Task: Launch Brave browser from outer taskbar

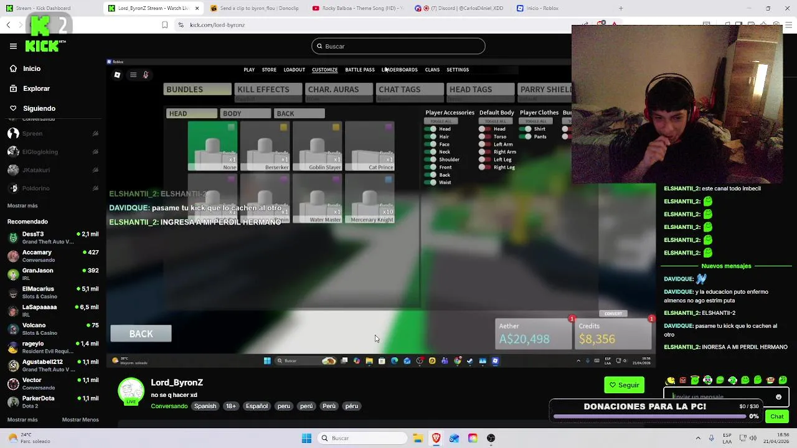Action: pos(436,438)
